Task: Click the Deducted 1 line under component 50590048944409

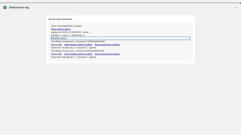Action: [74, 48]
